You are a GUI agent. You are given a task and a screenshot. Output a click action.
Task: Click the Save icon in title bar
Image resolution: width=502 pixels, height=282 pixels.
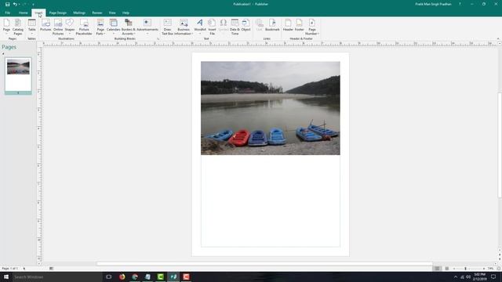click(x=7, y=4)
